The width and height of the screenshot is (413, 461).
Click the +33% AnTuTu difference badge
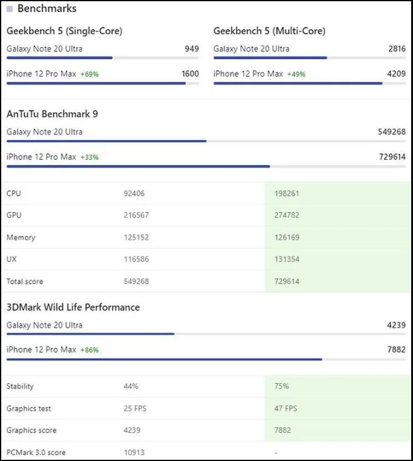tap(89, 157)
